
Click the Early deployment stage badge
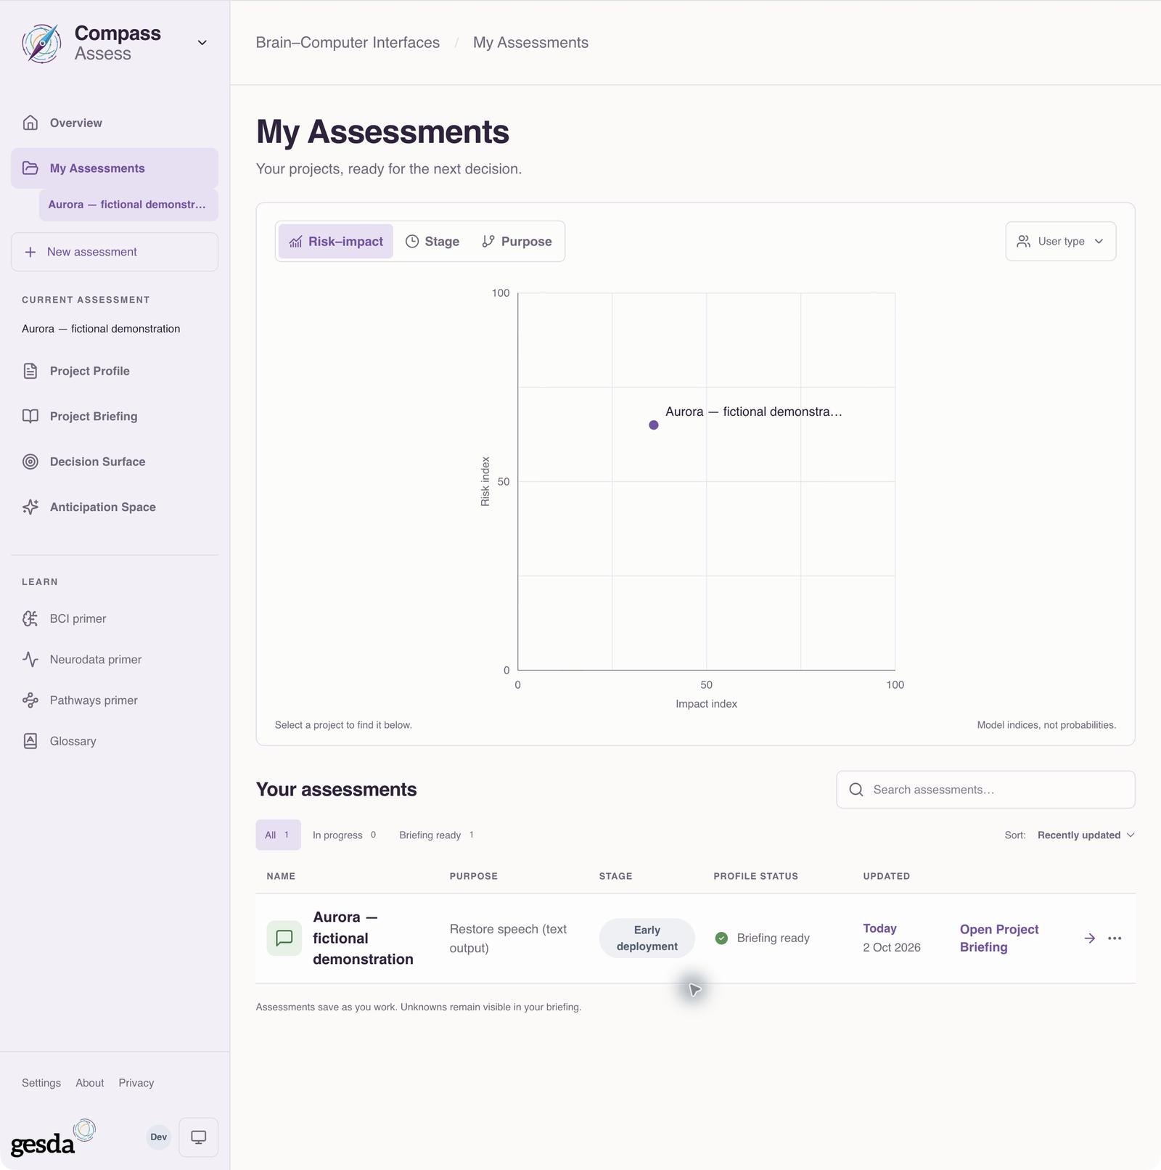[647, 938]
